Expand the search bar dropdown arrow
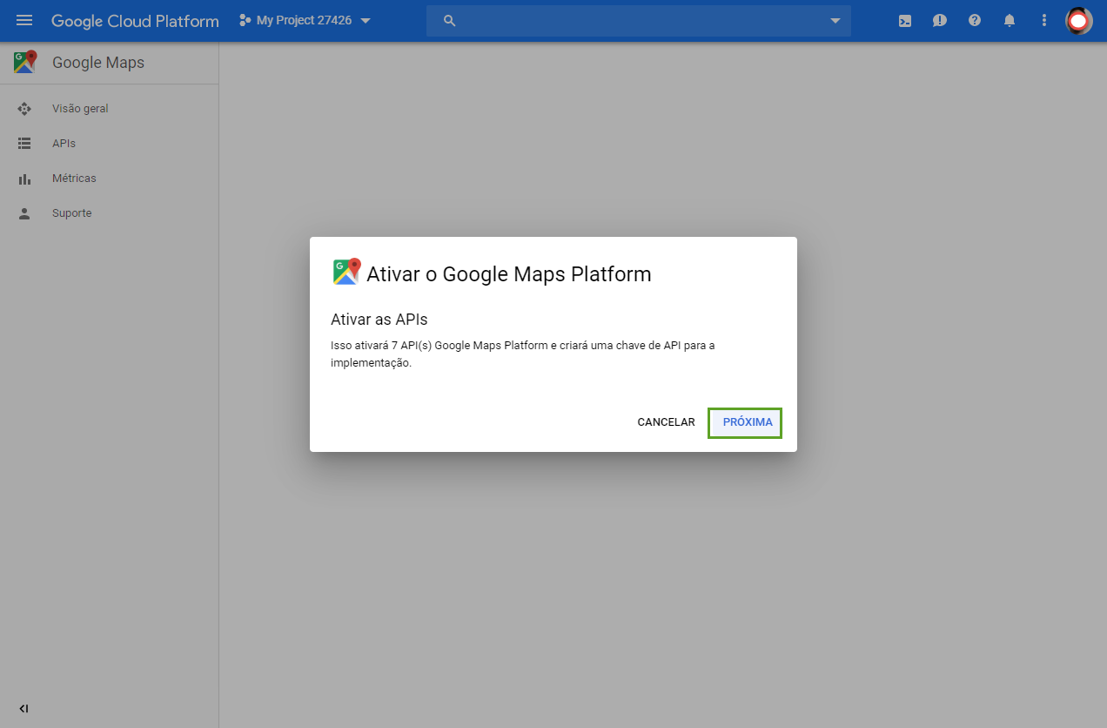 click(835, 20)
